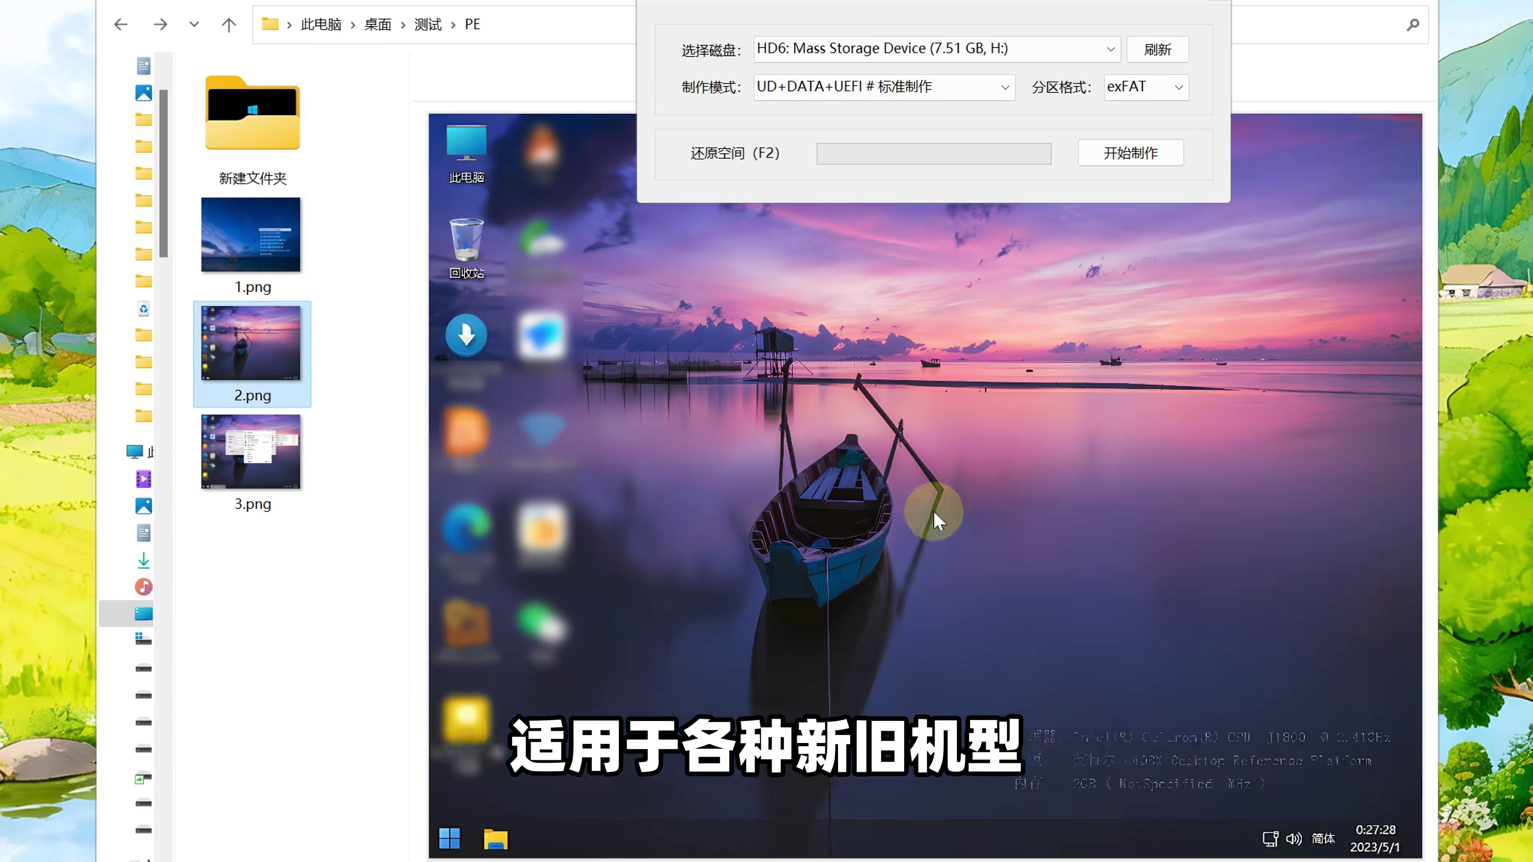
Task: Open the 新建文件夹 folder icon
Action: coord(252,113)
